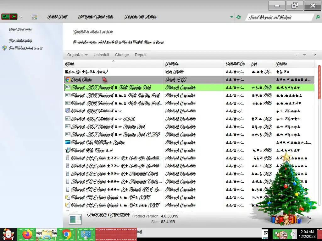This screenshot has width=322, height=241.
Task: Open Action Center flag in system tray
Action: 277,234
